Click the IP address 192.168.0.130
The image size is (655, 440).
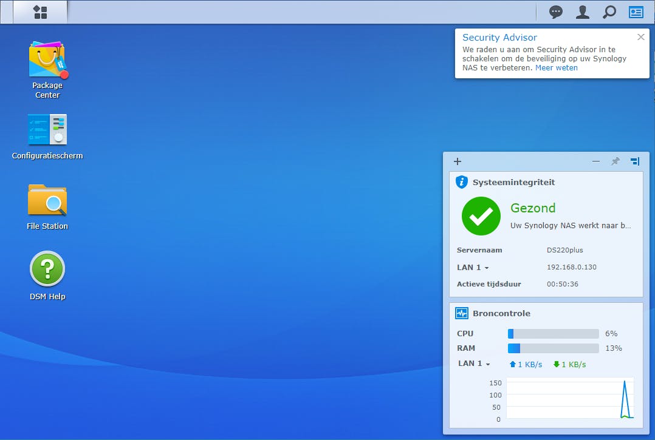(571, 267)
